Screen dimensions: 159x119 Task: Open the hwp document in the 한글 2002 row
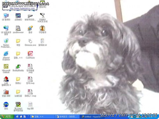(x=30, y=93)
